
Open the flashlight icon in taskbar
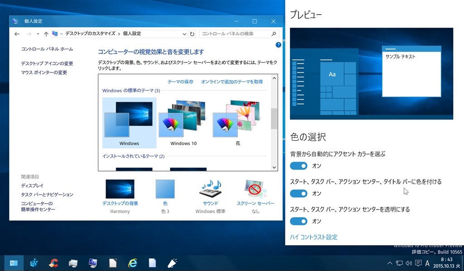[172, 263]
